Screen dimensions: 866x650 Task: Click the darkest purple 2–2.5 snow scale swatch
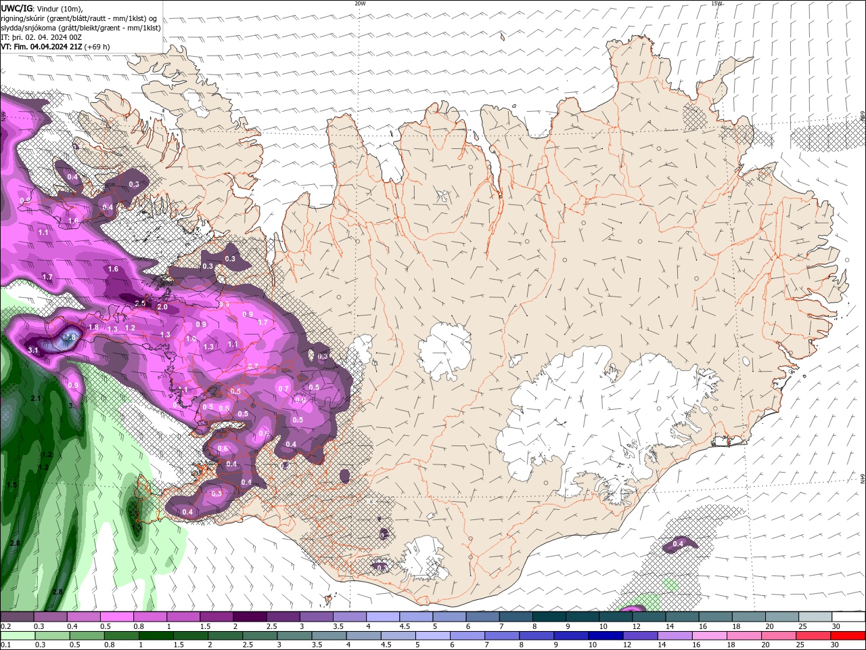coord(249,617)
